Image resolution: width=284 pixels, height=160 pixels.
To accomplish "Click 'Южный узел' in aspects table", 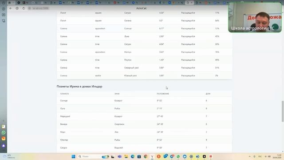I will point(130,76).
